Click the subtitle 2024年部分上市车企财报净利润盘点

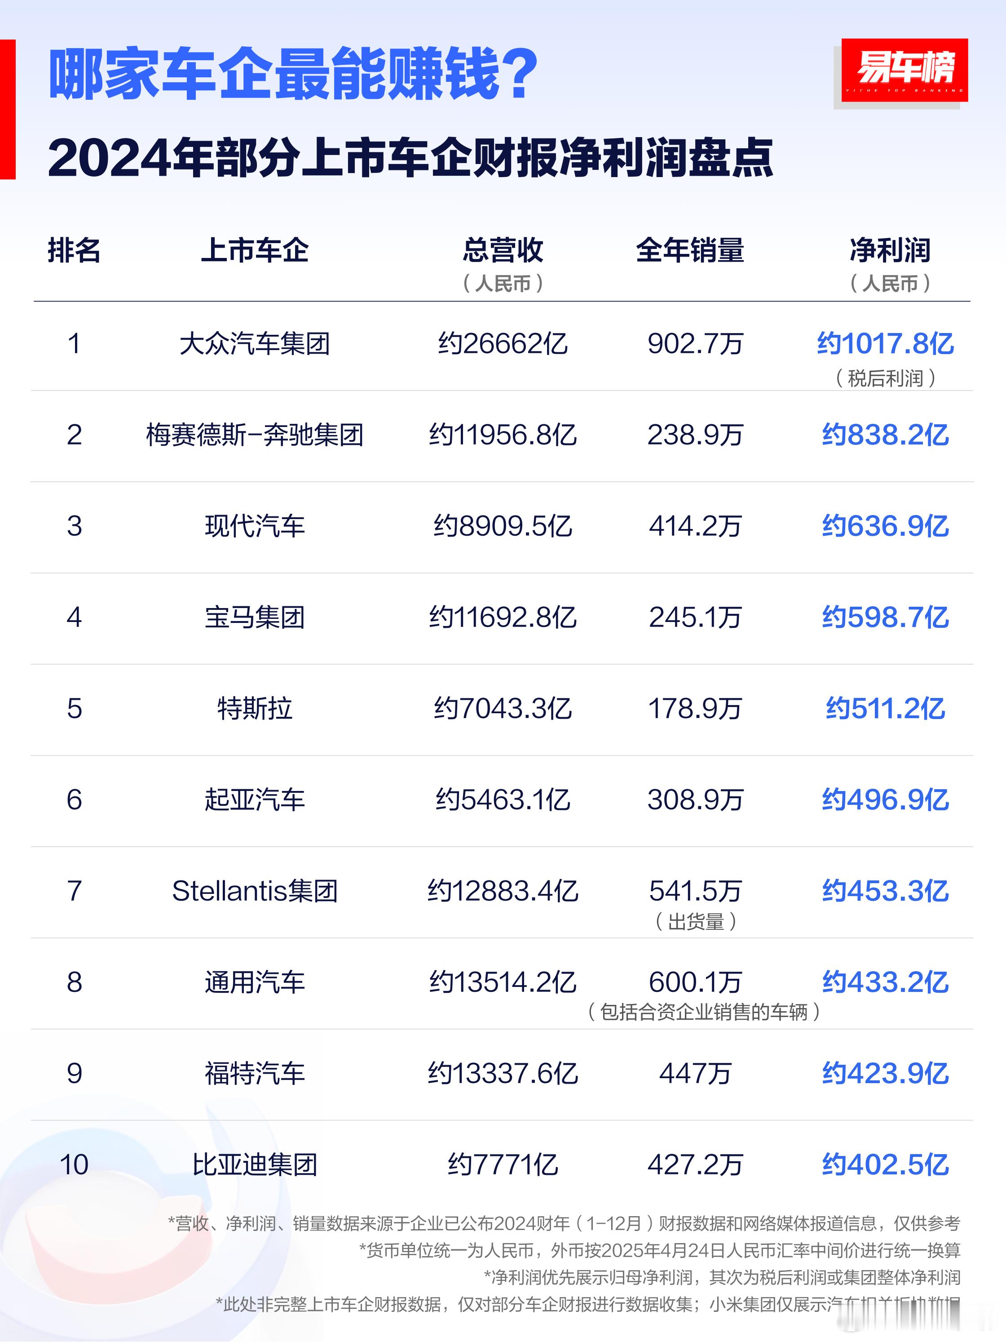coord(410,158)
